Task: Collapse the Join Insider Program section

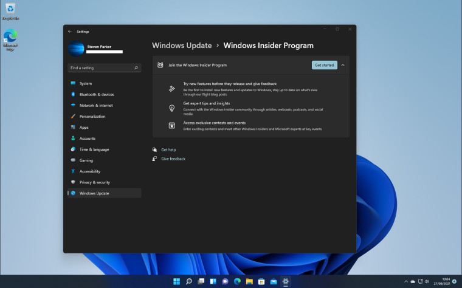Action: tap(343, 65)
